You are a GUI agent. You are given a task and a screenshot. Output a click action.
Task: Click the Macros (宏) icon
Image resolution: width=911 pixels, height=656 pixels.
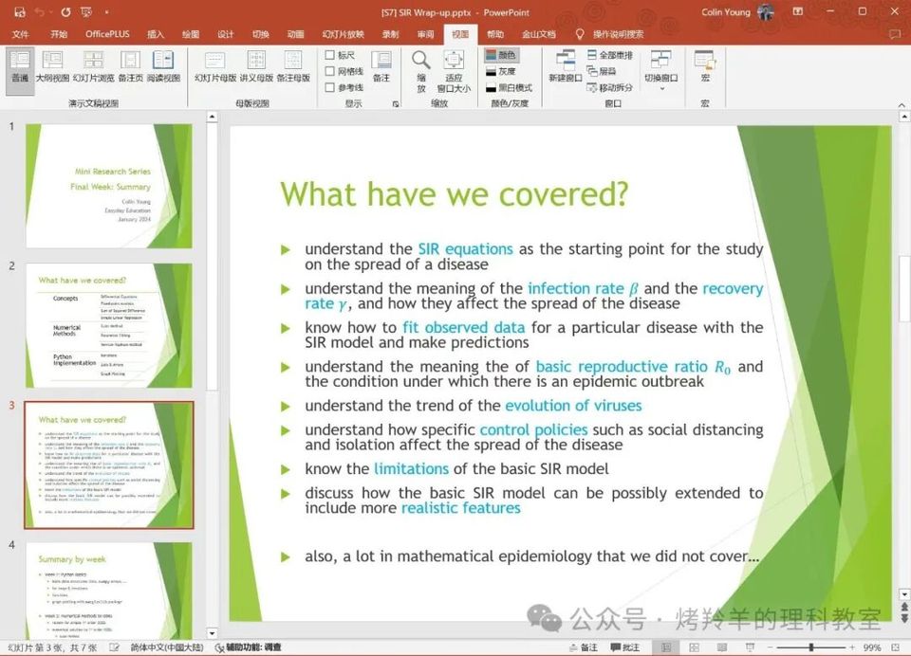[x=704, y=66]
